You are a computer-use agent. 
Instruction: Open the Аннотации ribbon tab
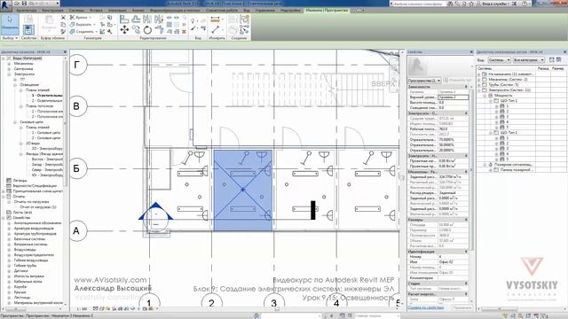pos(117,11)
